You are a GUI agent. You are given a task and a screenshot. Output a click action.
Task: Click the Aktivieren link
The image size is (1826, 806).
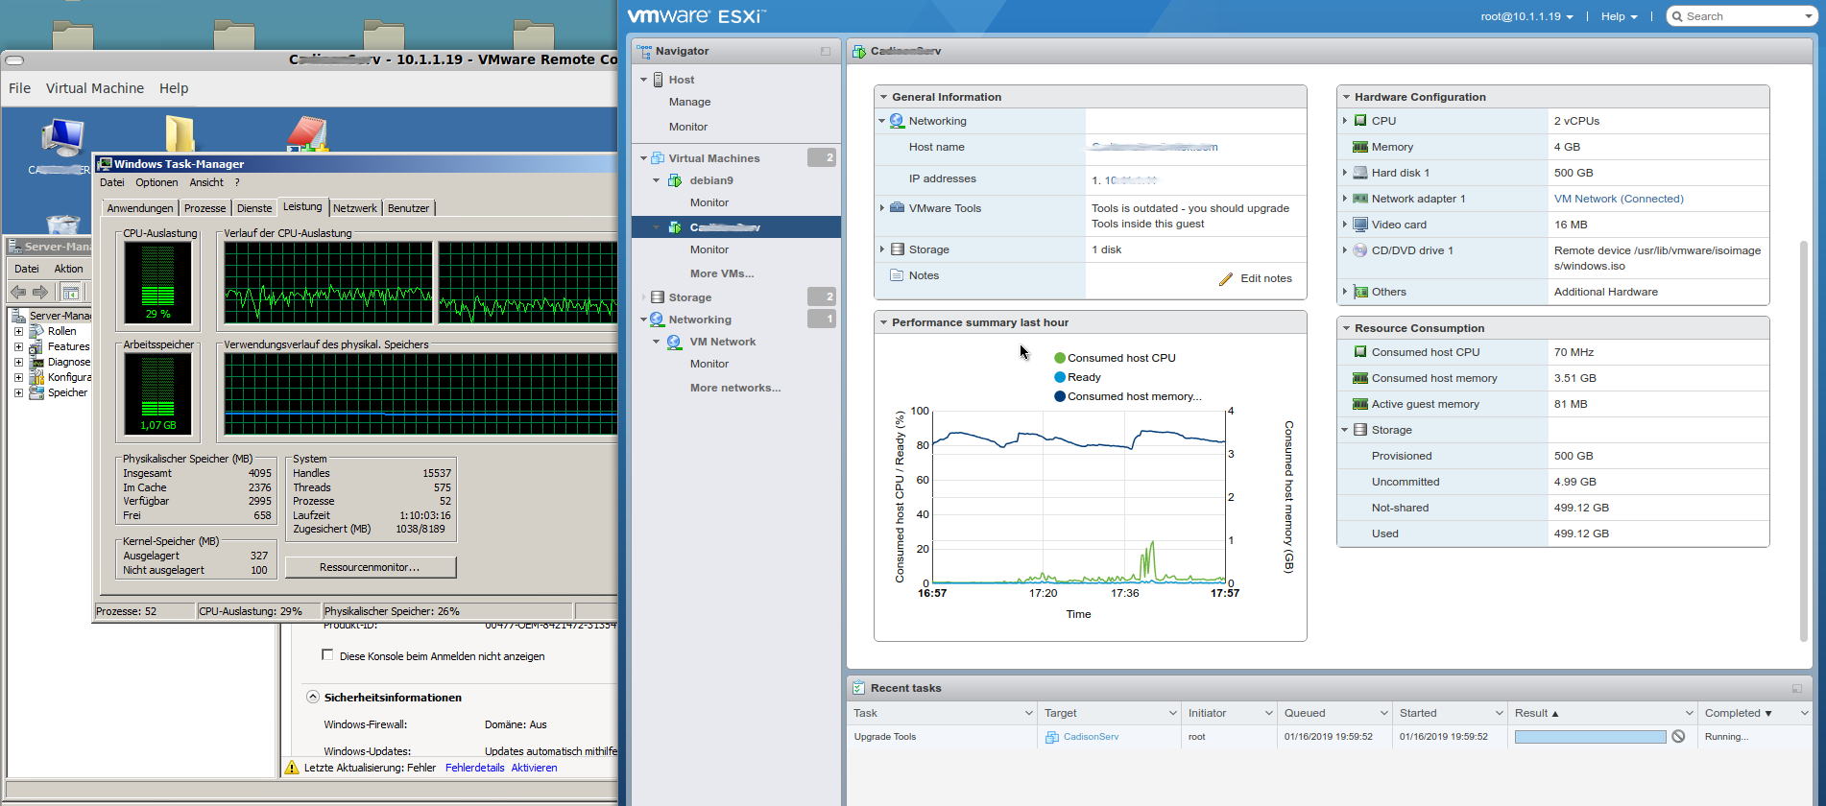pos(534,768)
